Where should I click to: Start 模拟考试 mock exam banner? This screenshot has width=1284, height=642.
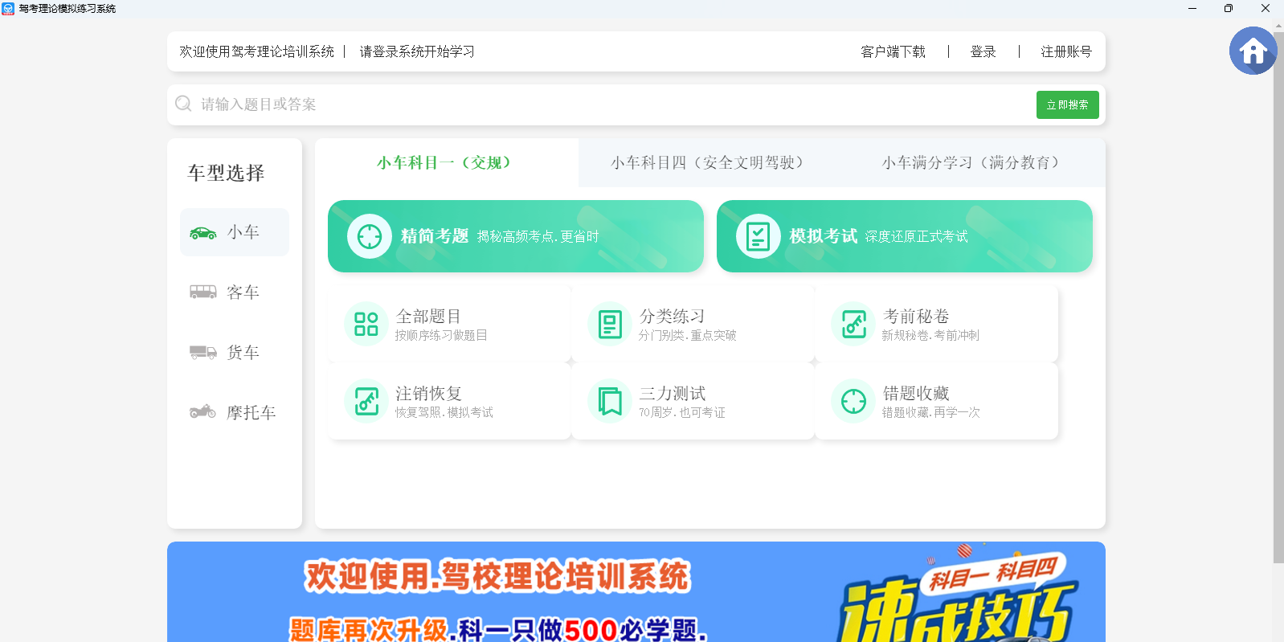point(904,236)
